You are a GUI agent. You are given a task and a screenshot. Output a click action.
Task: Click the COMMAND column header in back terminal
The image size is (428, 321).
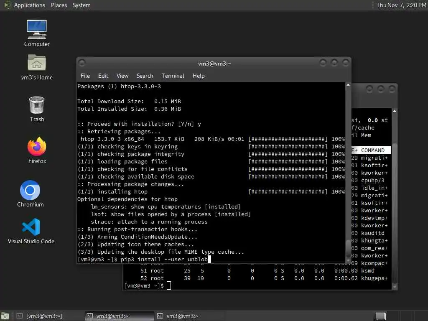coord(372,150)
